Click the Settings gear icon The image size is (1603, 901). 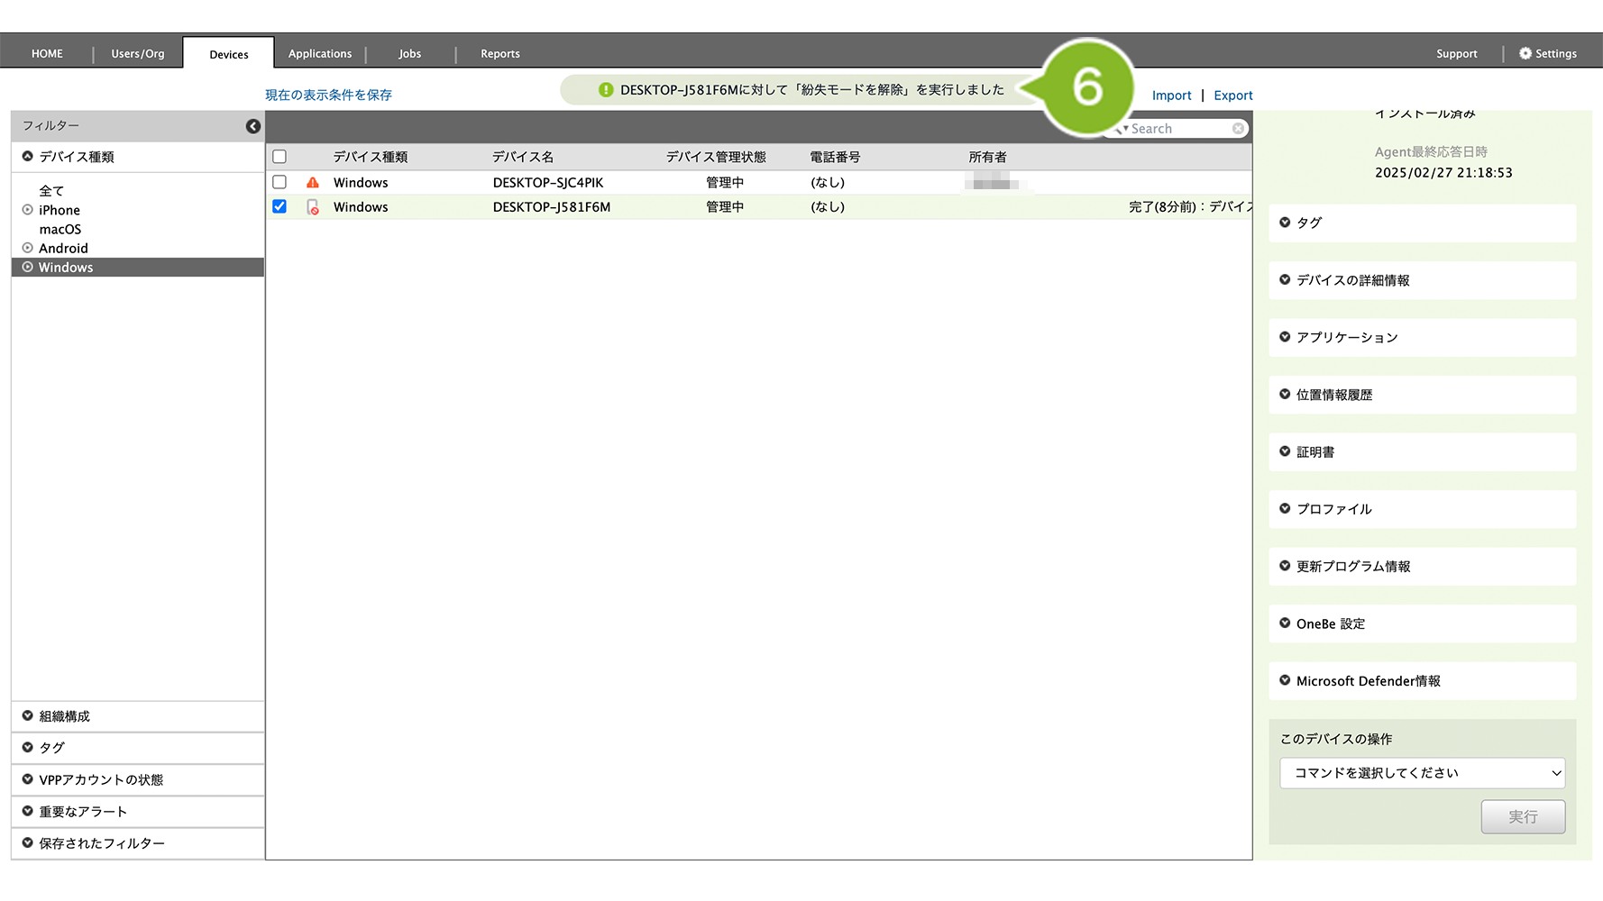coord(1525,53)
